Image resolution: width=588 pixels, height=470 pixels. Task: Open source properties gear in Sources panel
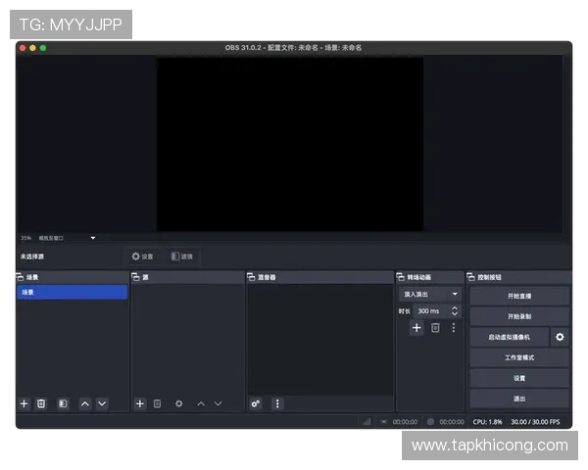(179, 403)
